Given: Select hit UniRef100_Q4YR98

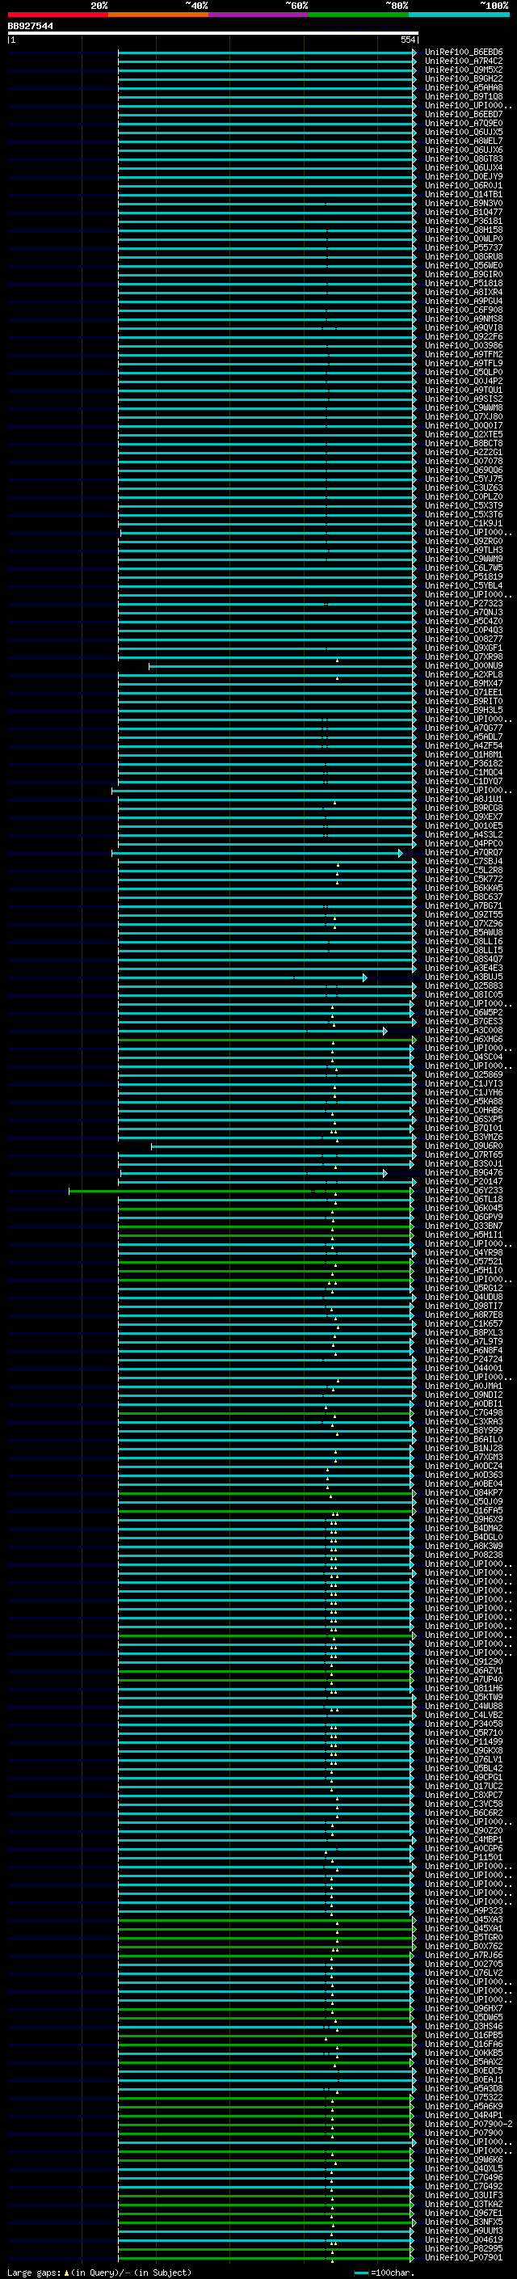Looking at the screenshot, I should pyautogui.click(x=464, y=1253).
